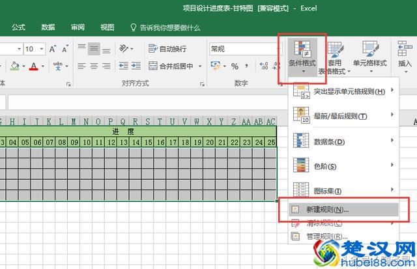417x269 pixels.
Task: Apply comma thousands separator style
Action: click(x=247, y=66)
